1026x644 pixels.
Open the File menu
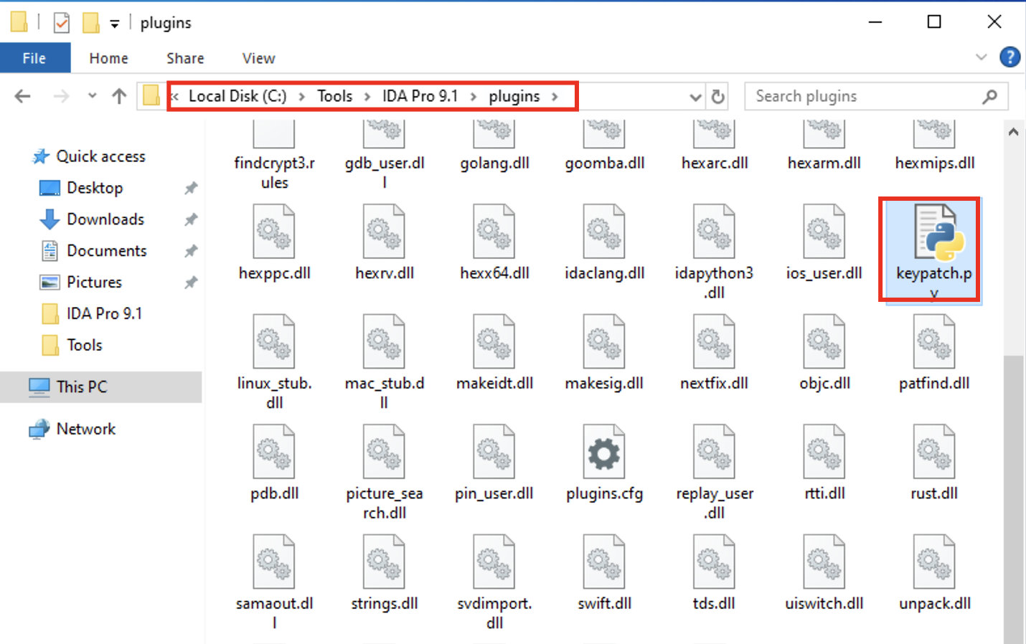pos(34,58)
